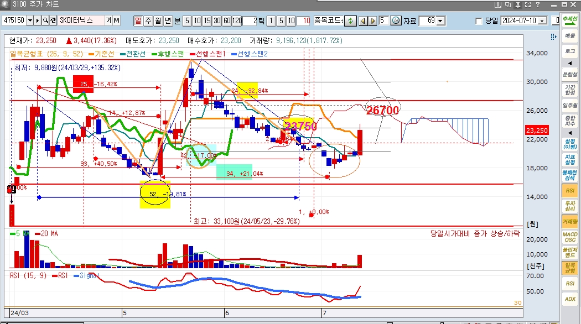Click the clock timer icon
The height and width of the screenshot is (324, 581).
(x=396, y=21)
